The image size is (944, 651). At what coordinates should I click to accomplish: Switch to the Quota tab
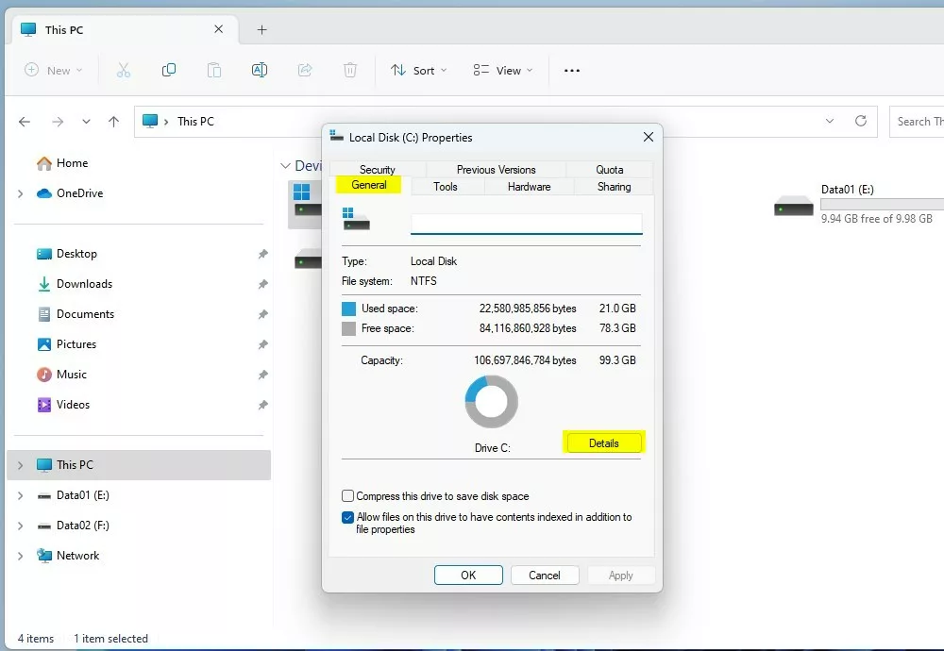[x=609, y=170]
